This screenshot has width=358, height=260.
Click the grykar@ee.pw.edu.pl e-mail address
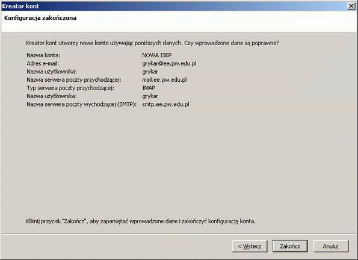pos(169,64)
